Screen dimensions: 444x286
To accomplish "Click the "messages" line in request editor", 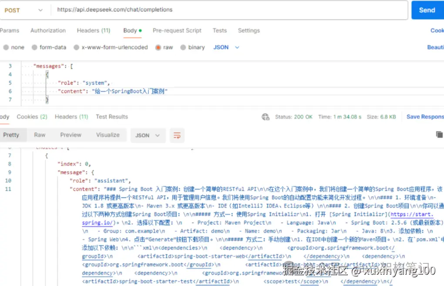I will pos(53,66).
